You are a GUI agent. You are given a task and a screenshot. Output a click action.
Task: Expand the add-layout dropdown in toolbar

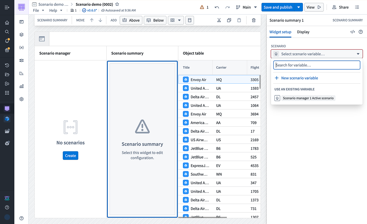click(176, 20)
